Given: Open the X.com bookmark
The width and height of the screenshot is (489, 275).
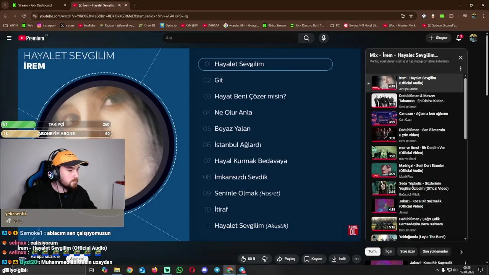Looking at the screenshot, I should pos(67,26).
